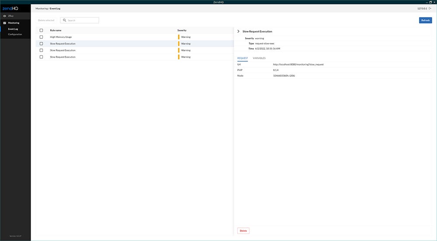This screenshot has height=241, width=437.
Task: Click the Node value 10466033b0fc (206)
Action: pyautogui.click(x=284, y=76)
